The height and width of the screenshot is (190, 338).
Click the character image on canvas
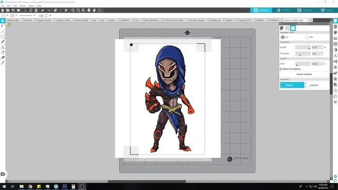(x=170, y=99)
